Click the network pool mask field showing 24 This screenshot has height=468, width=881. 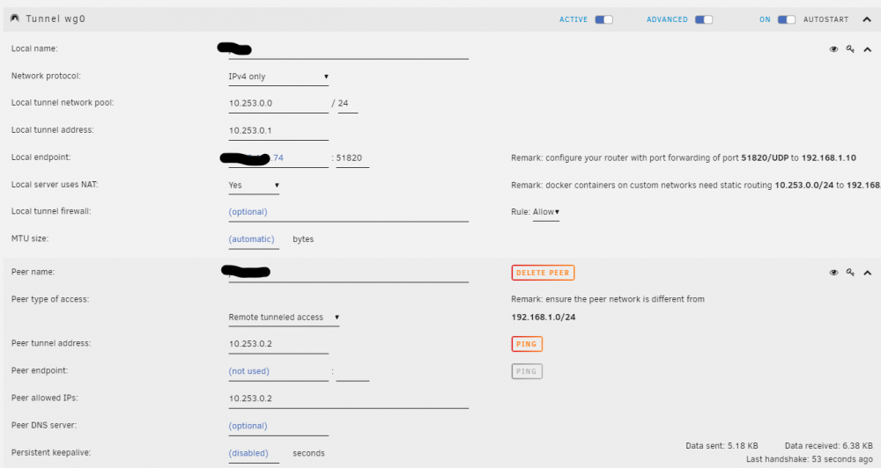pos(347,104)
